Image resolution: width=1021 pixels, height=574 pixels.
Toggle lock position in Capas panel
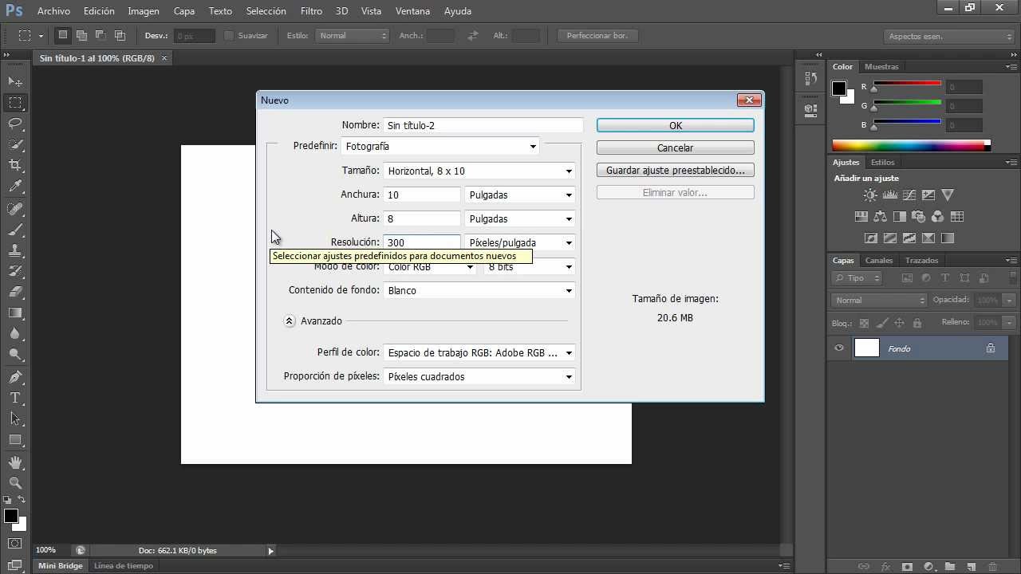(x=899, y=323)
